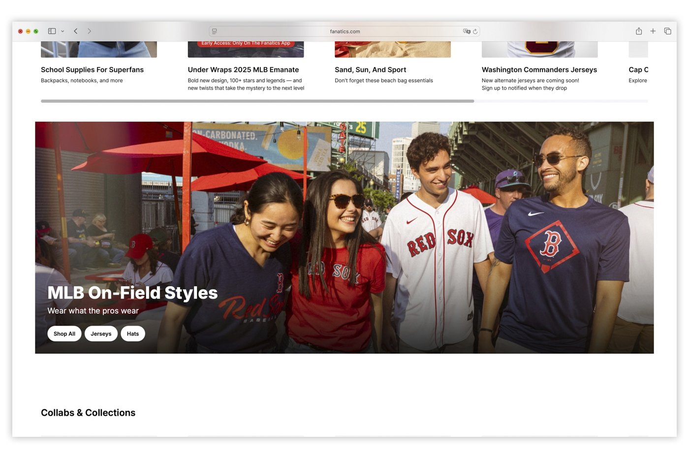689x458 pixels.
Task: Open the Share menu
Action: 638,31
